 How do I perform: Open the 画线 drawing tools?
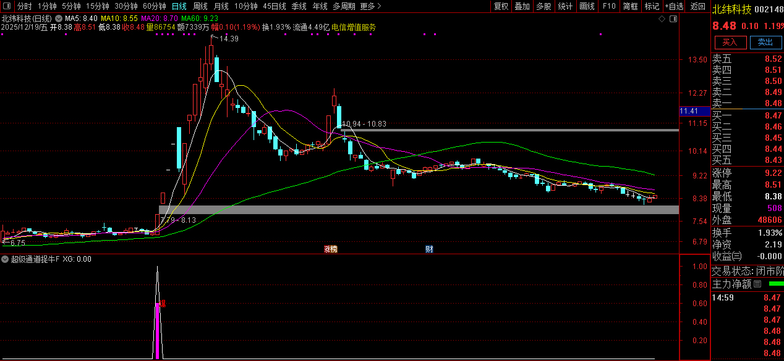(x=587, y=6)
